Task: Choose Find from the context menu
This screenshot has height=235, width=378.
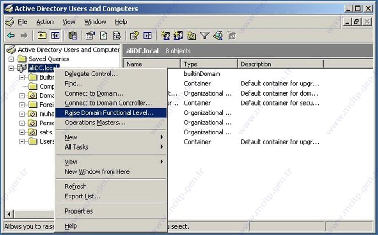Action: point(111,84)
